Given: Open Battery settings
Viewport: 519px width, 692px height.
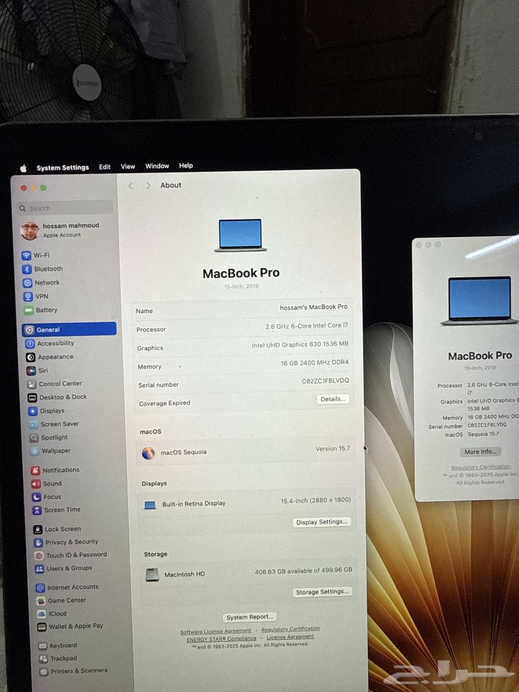Looking at the screenshot, I should tap(45, 310).
